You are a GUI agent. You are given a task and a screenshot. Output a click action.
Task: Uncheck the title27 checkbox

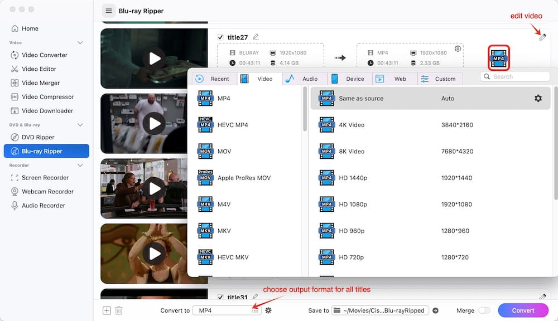(220, 37)
